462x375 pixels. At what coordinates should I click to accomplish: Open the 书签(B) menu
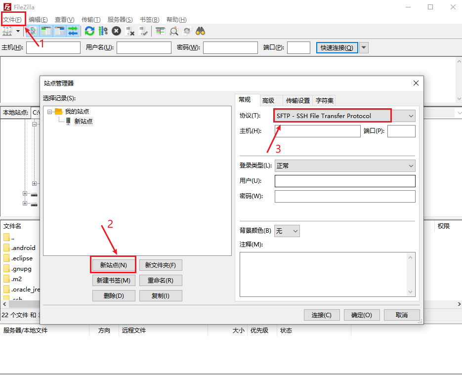click(149, 20)
